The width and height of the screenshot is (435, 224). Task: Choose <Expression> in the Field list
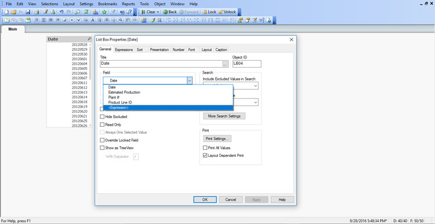pyautogui.click(x=168, y=108)
